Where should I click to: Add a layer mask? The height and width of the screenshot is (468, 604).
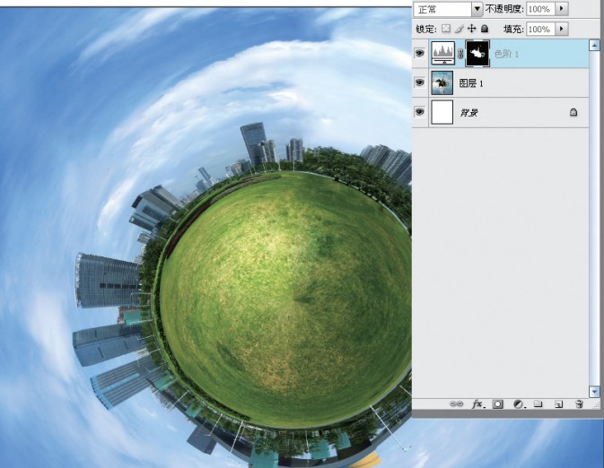(498, 404)
